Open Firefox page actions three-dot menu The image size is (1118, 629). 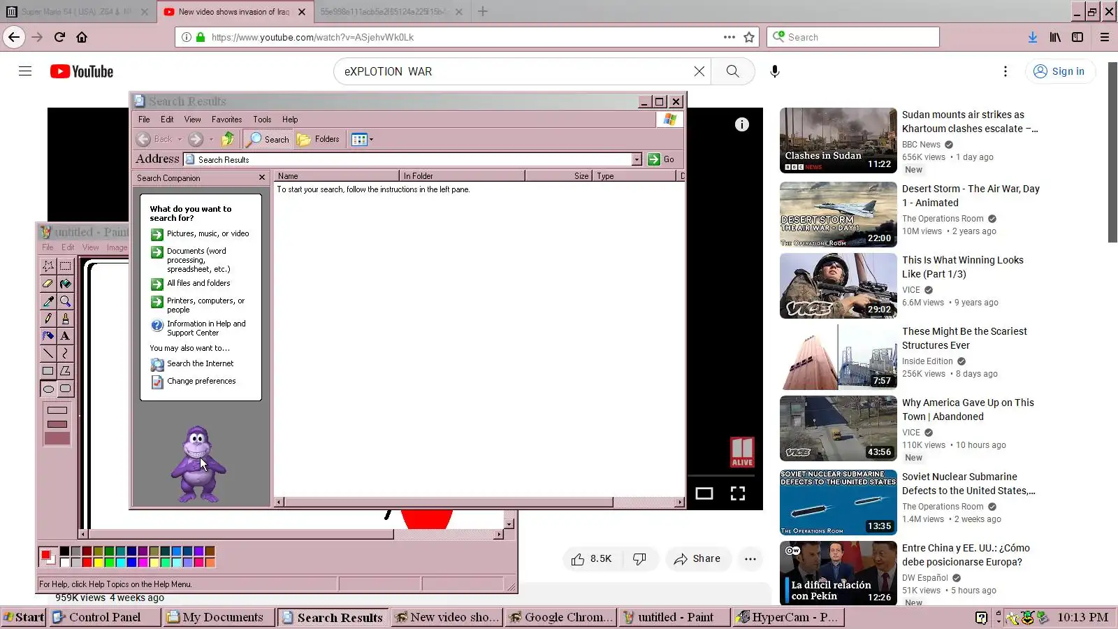tap(729, 37)
